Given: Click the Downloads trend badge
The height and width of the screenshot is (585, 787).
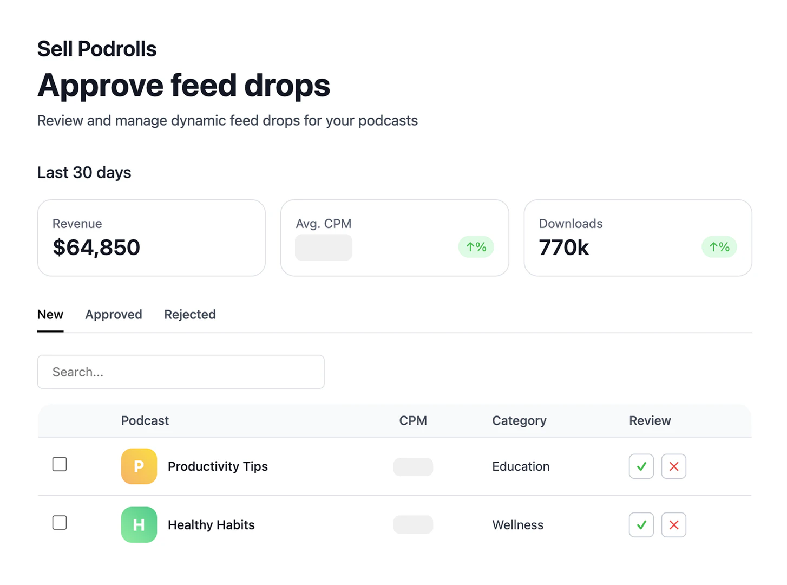Looking at the screenshot, I should (x=719, y=247).
